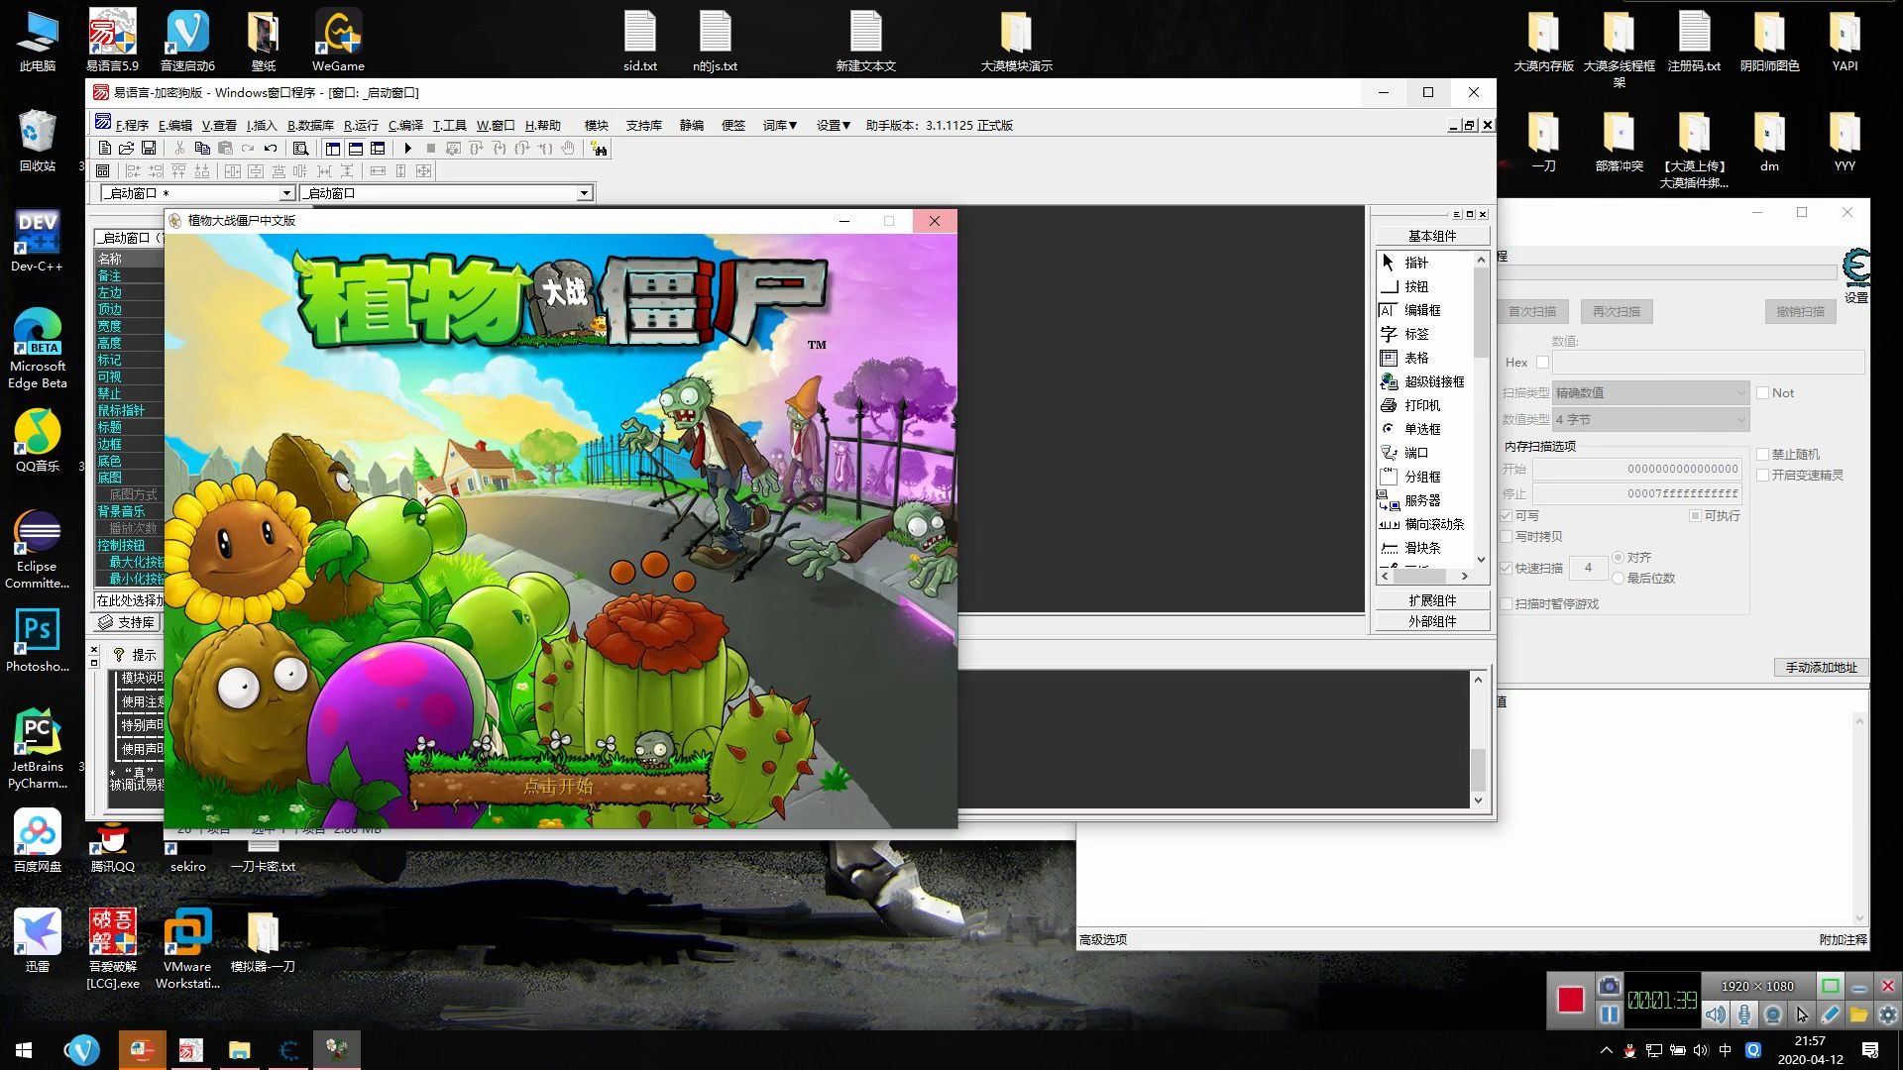1903x1070 pixels.
Task: Click the binoculars search icon in toolbar
Action: point(599,149)
